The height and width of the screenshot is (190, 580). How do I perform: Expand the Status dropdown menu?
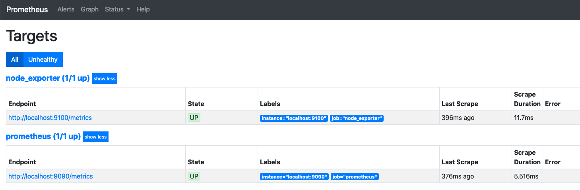coord(117,9)
